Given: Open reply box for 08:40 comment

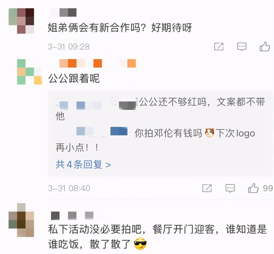Looking at the screenshot, I should pyautogui.click(x=230, y=188).
